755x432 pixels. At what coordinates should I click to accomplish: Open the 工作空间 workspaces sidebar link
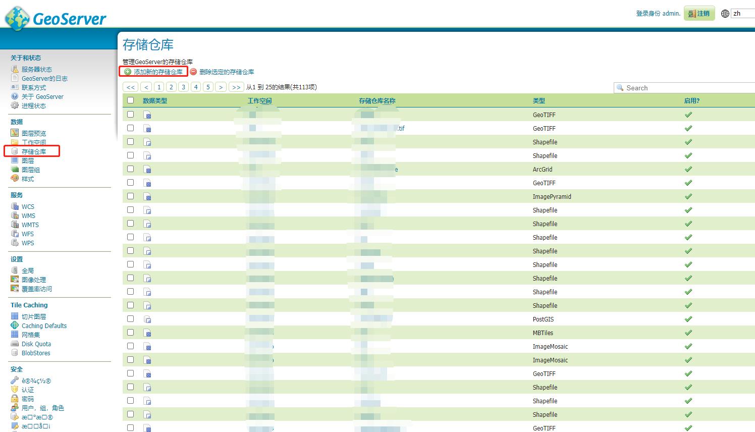click(x=33, y=142)
